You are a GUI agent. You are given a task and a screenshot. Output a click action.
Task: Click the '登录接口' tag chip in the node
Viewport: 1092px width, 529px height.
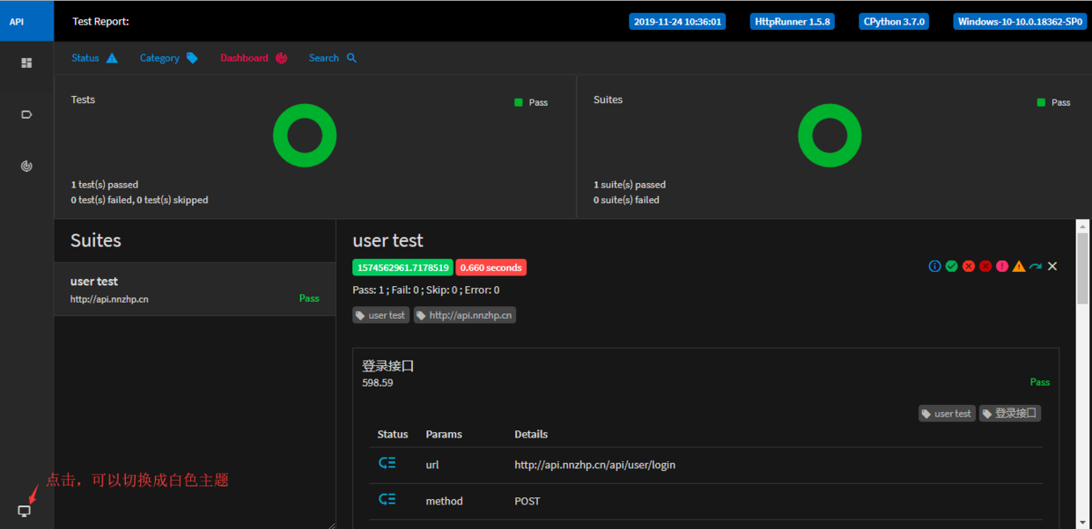[1010, 414]
